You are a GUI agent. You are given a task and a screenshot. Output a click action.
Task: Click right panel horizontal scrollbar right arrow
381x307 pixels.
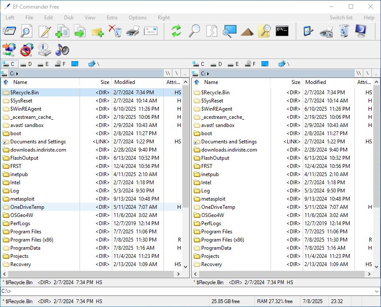369,274
